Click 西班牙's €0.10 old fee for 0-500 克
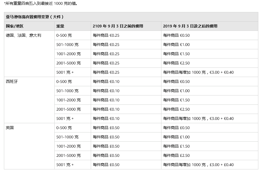The width and height of the screenshot is (267, 175). (x=106, y=81)
